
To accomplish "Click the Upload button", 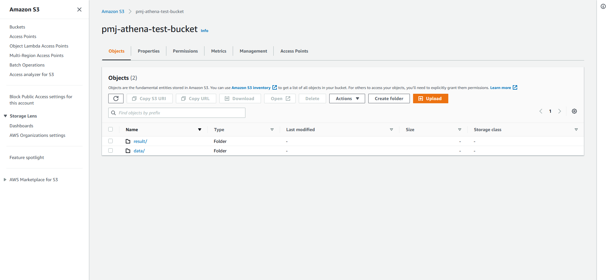I will coord(431,99).
